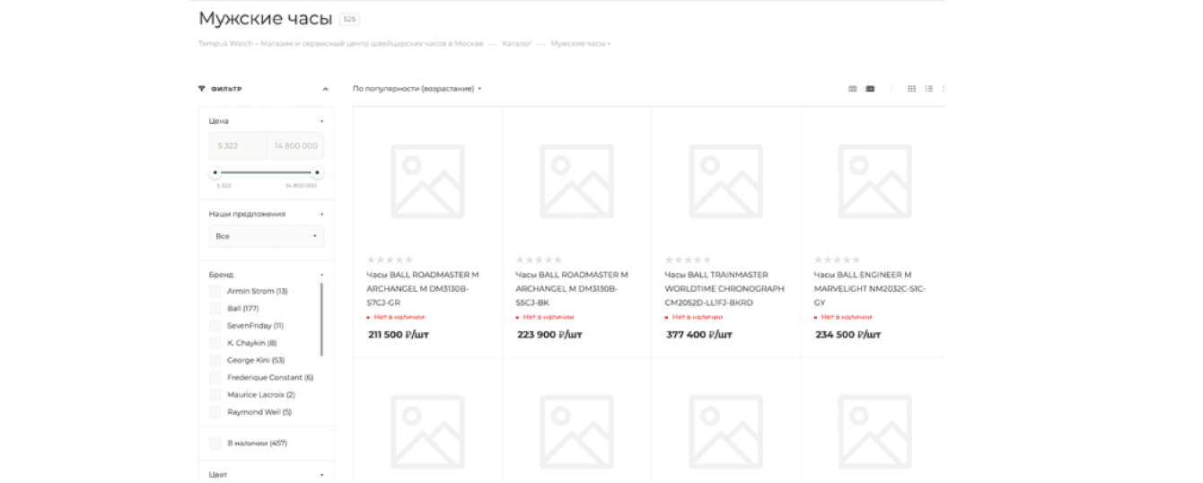This screenshot has width=1203, height=483.
Task: Open the "Каталог" breadcrumb link
Action: [x=516, y=44]
